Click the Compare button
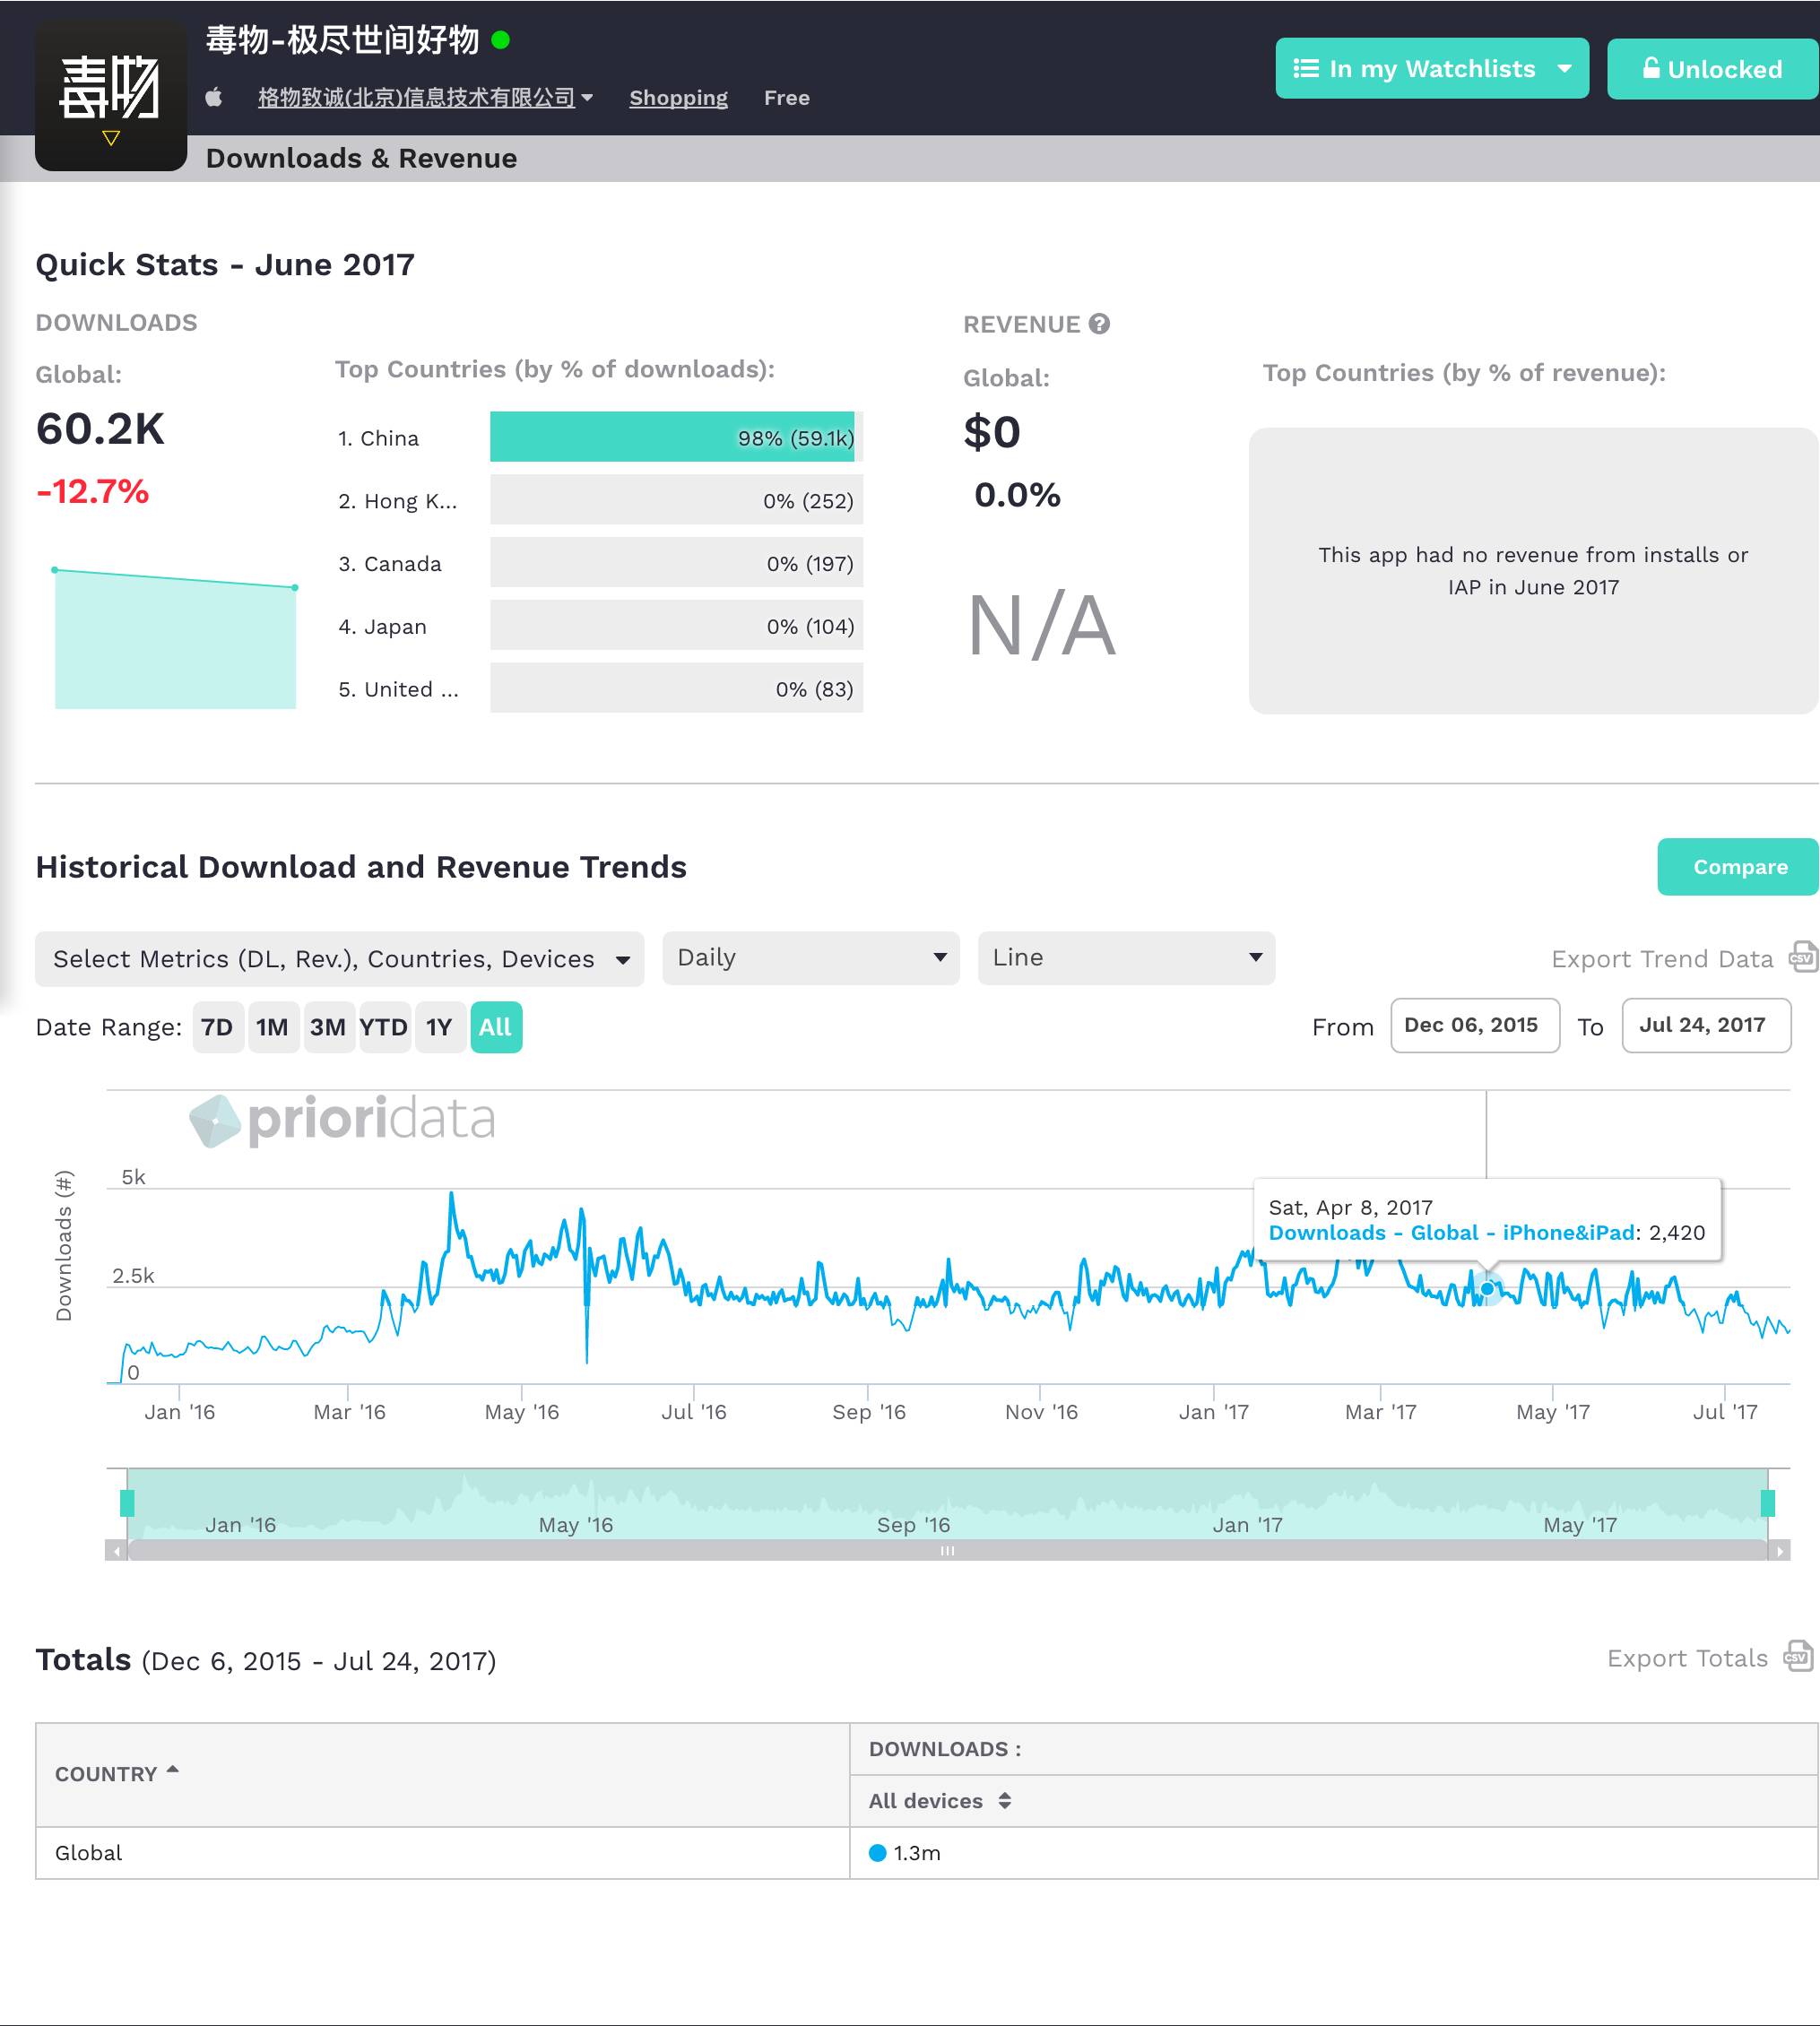The height and width of the screenshot is (2026, 1820). (1738, 867)
